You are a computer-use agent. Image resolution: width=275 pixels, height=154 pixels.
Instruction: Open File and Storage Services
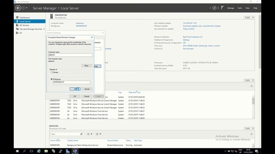coord(31,29)
